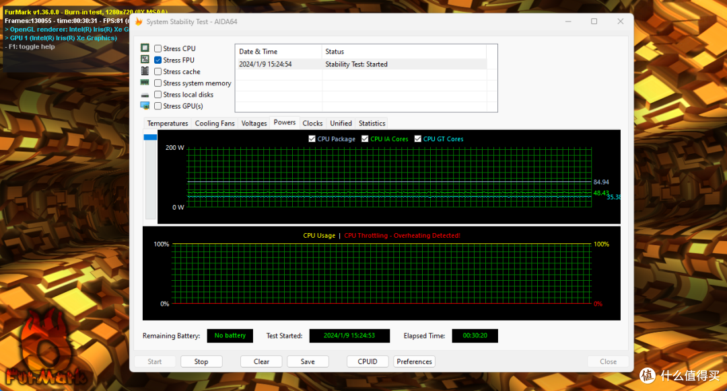The width and height of the screenshot is (727, 391).
Task: Maximize the System Stability Test window
Action: point(594,21)
